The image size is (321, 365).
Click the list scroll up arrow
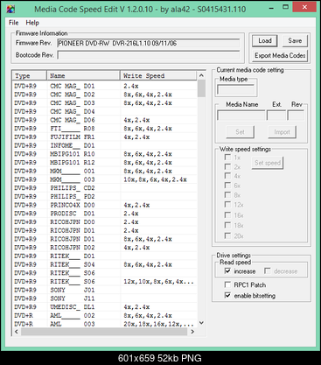pyautogui.click(x=201, y=75)
